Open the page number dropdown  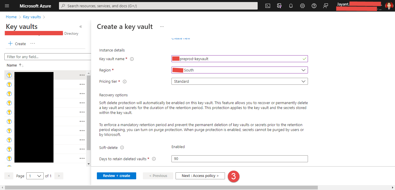click(35, 176)
